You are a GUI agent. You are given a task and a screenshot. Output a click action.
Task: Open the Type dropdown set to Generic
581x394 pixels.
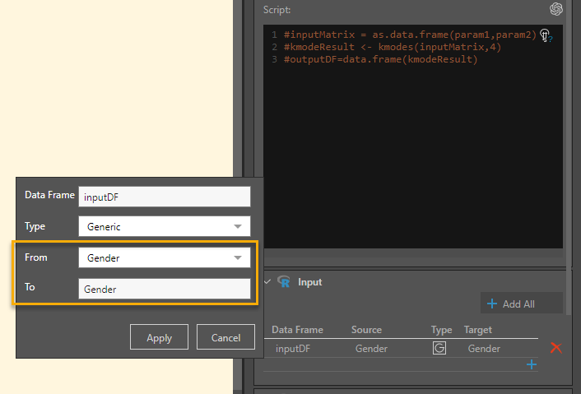[x=164, y=226]
